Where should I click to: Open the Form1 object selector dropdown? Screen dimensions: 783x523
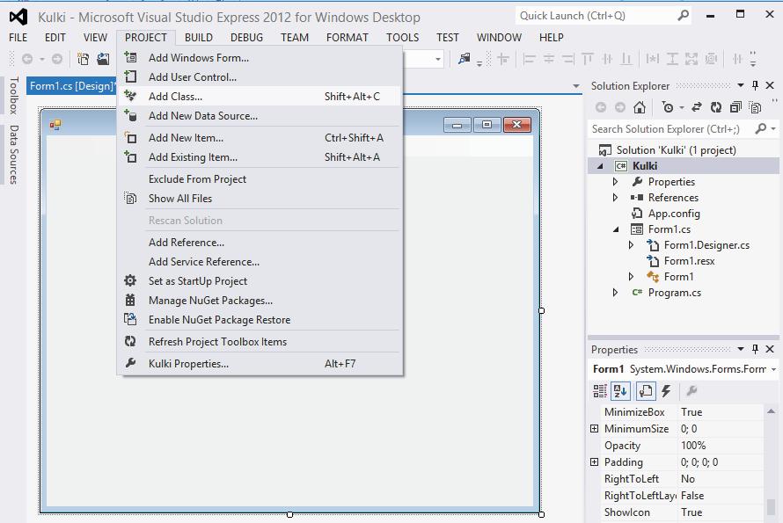pyautogui.click(x=773, y=369)
